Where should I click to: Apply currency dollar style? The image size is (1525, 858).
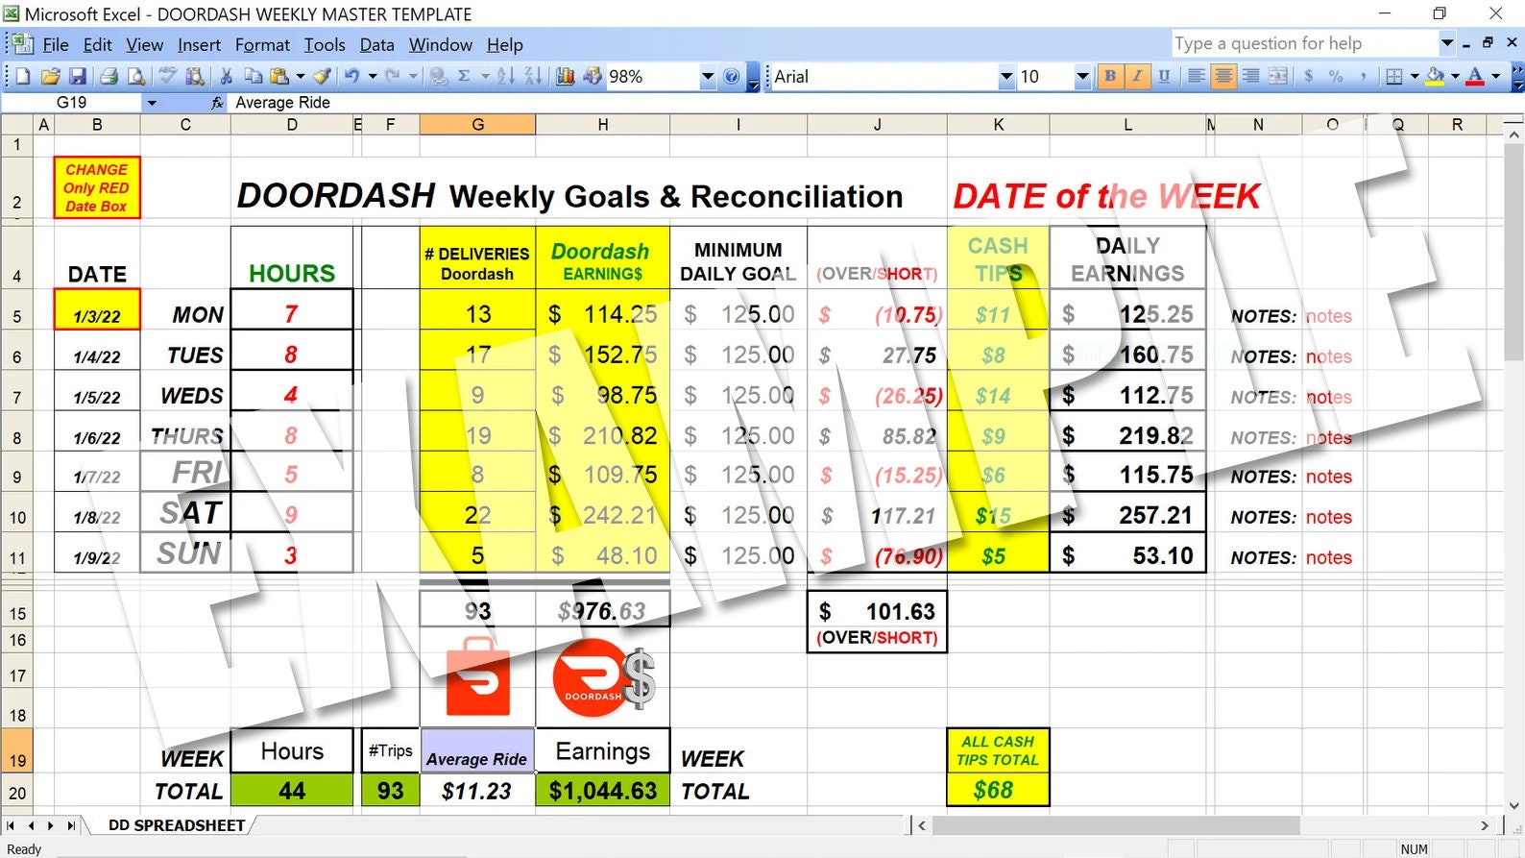pyautogui.click(x=1308, y=76)
